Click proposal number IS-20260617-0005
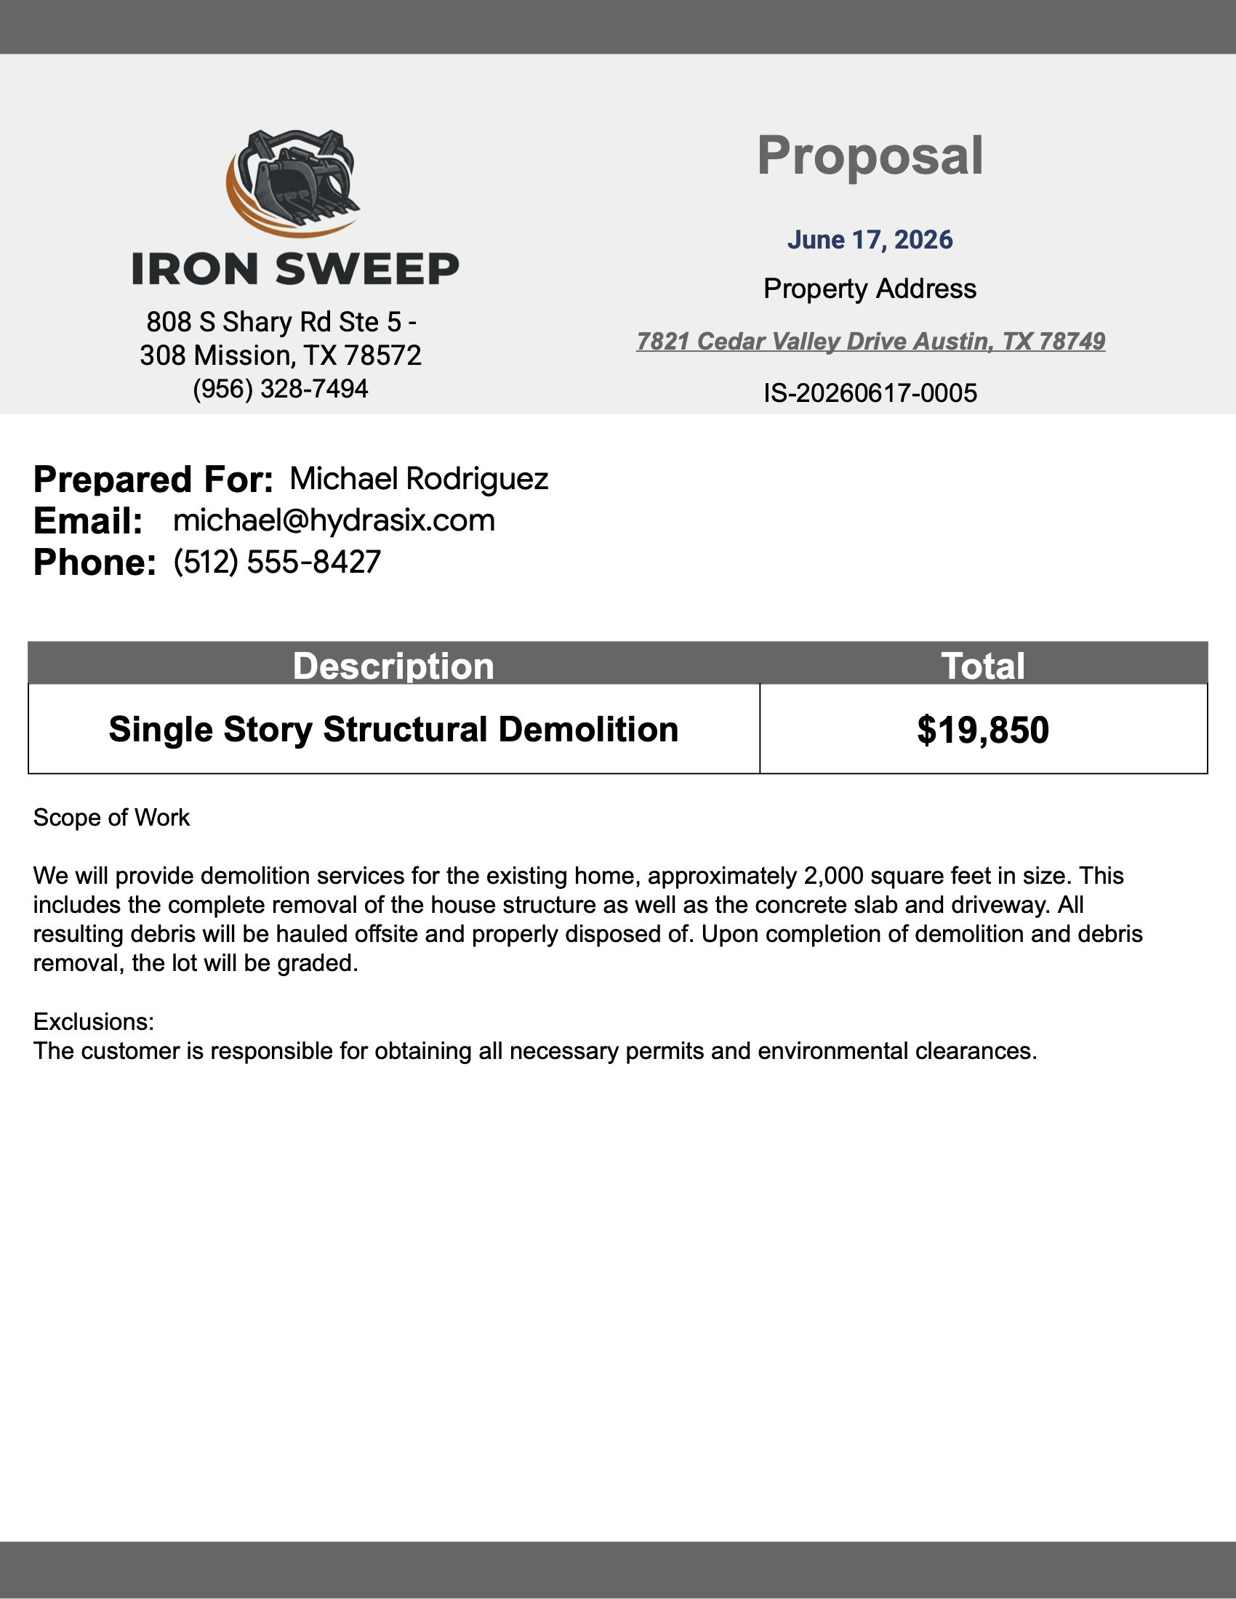The image size is (1236, 1599). [x=870, y=393]
